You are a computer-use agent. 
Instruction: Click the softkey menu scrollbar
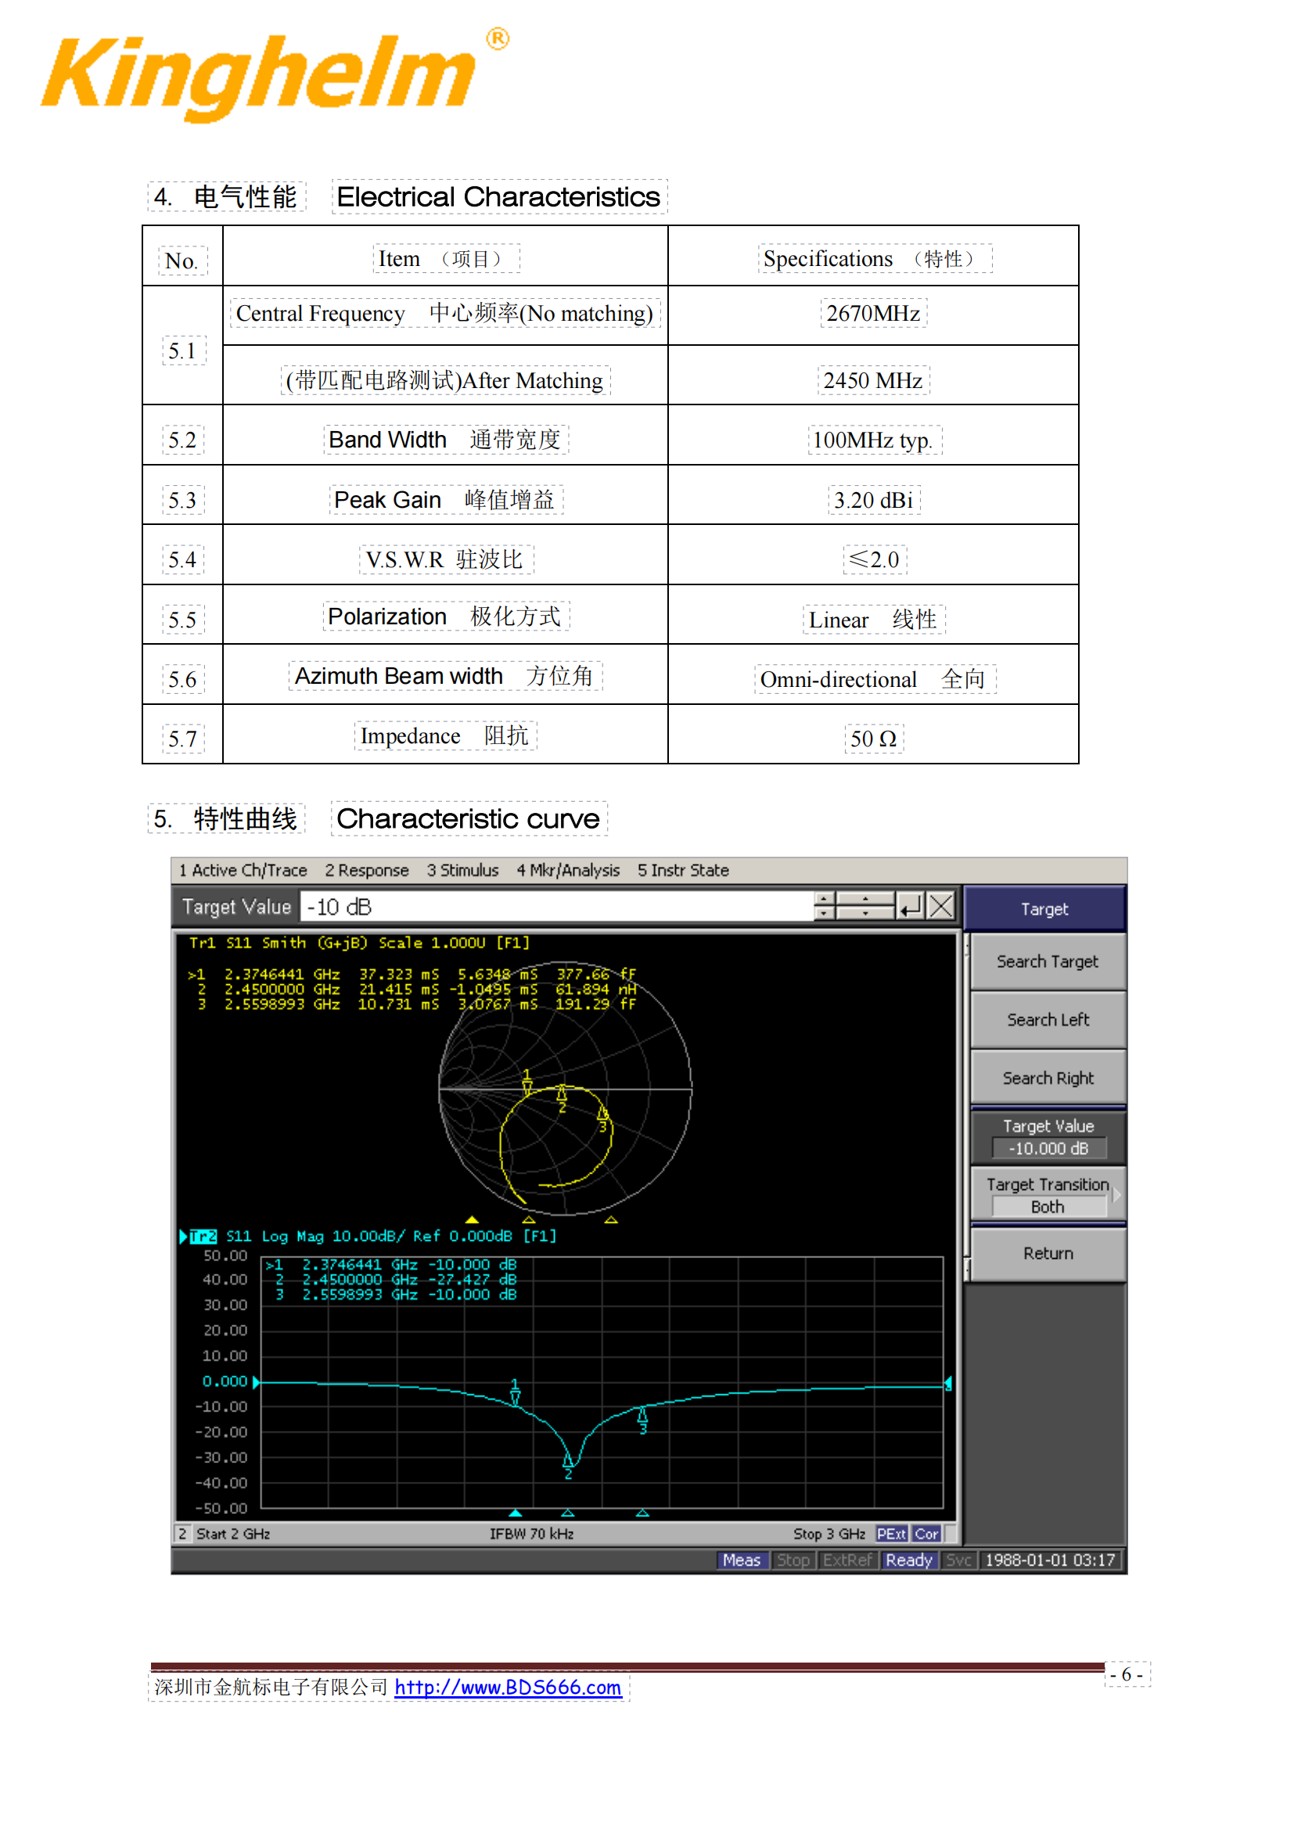pos(966,1108)
